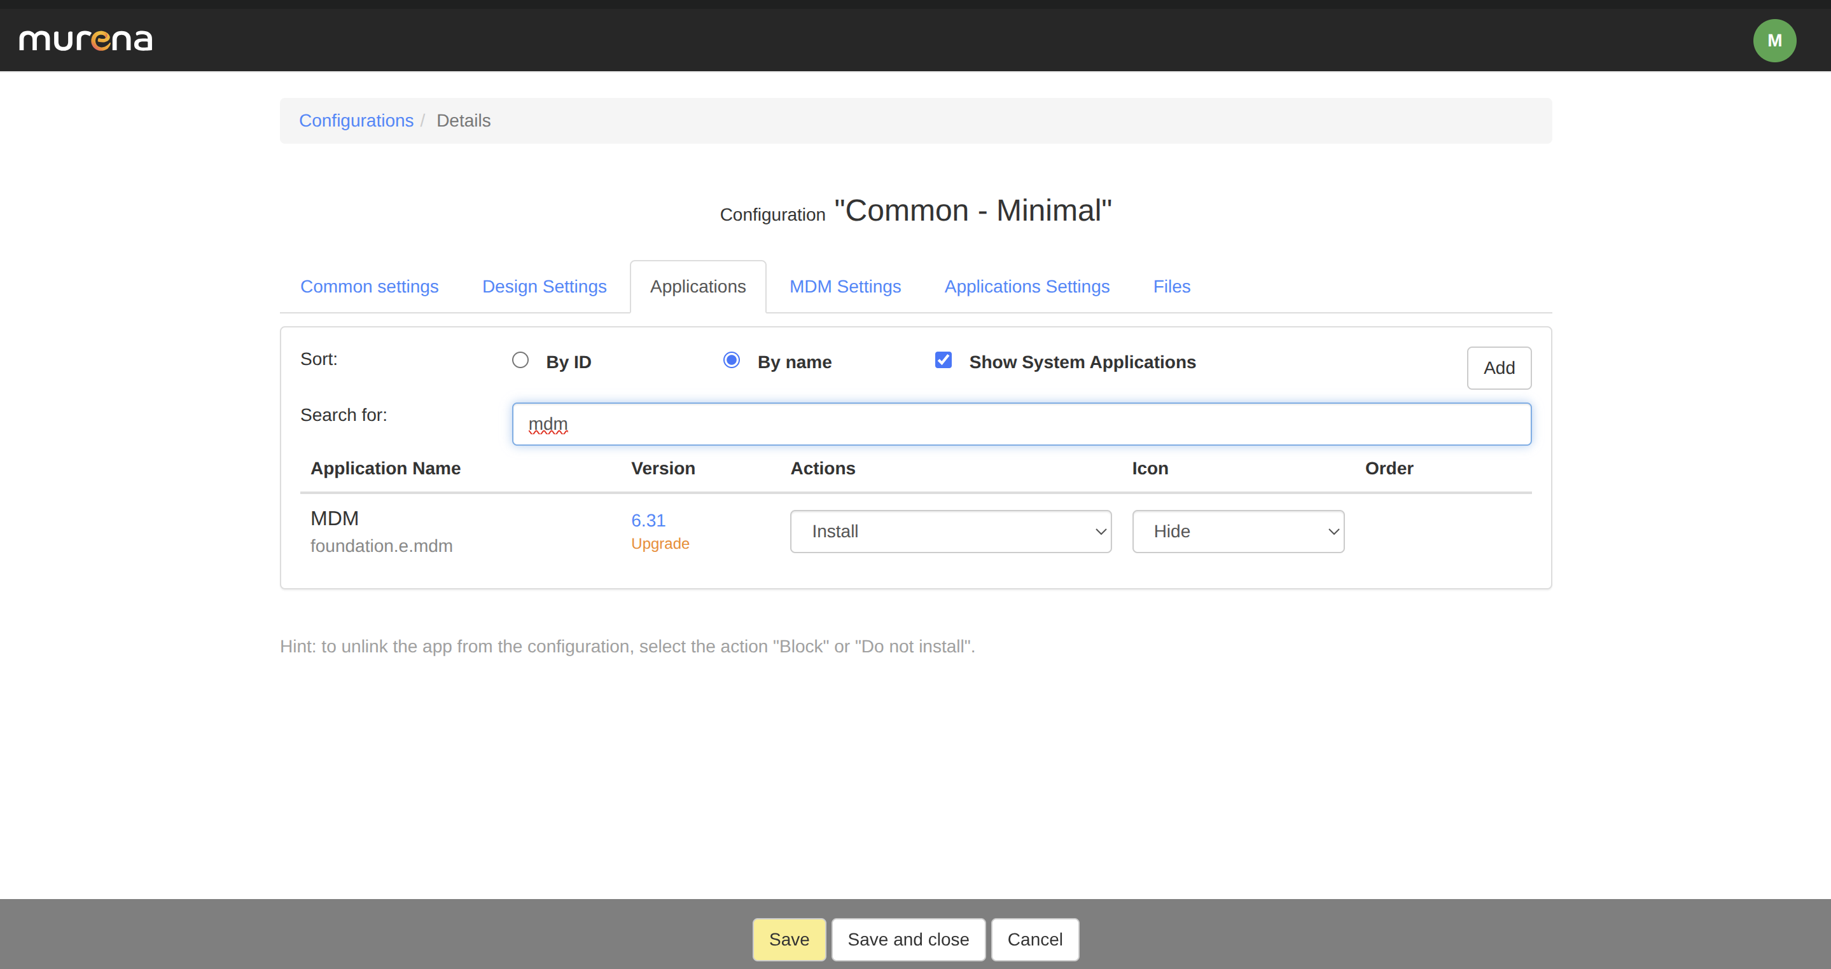Click the Version column header

(x=663, y=468)
